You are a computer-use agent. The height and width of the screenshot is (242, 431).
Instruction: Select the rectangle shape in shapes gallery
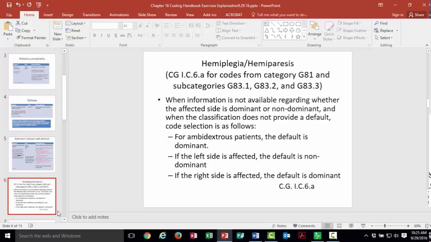point(286,24)
